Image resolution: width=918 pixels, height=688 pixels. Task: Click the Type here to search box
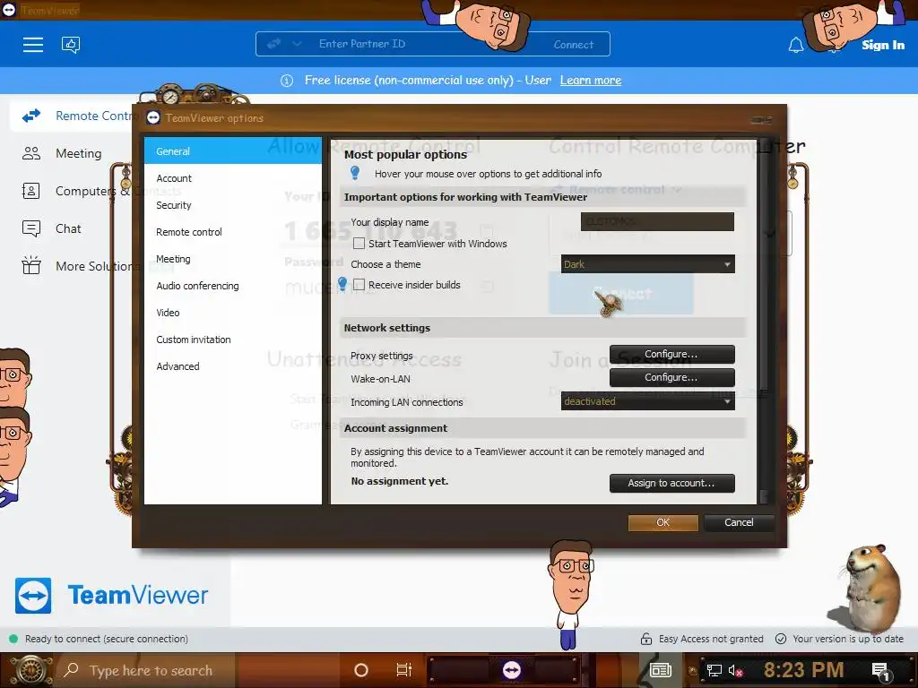[x=146, y=670]
